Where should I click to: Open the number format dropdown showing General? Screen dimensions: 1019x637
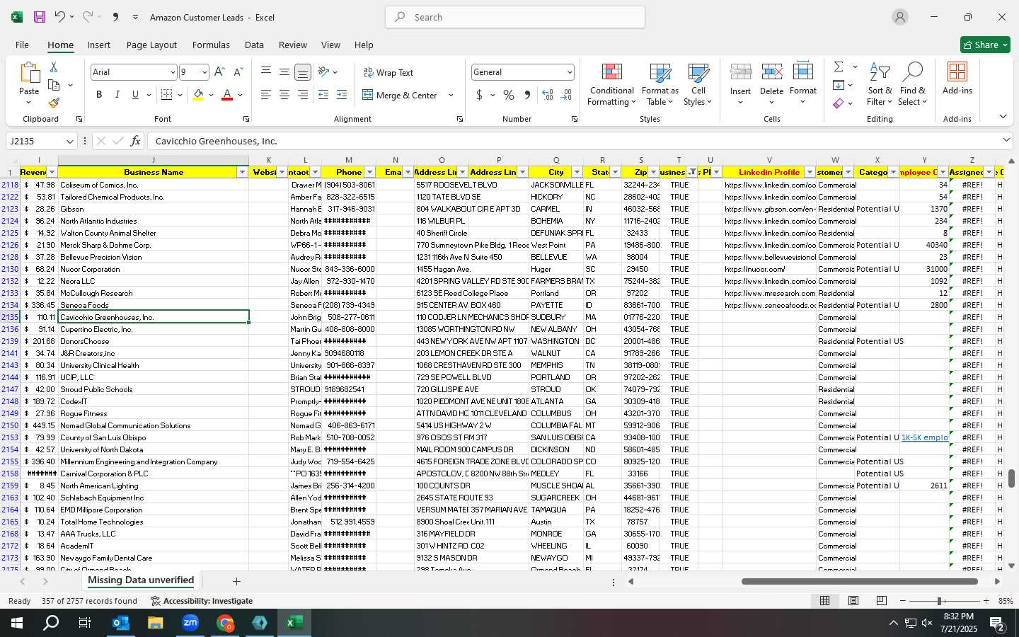(x=570, y=72)
